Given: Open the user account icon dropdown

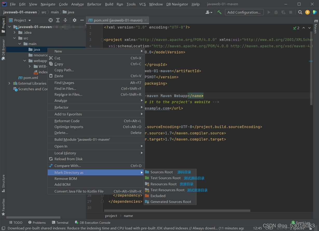Looking at the screenshot, I should pyautogui.click(x=209, y=12).
